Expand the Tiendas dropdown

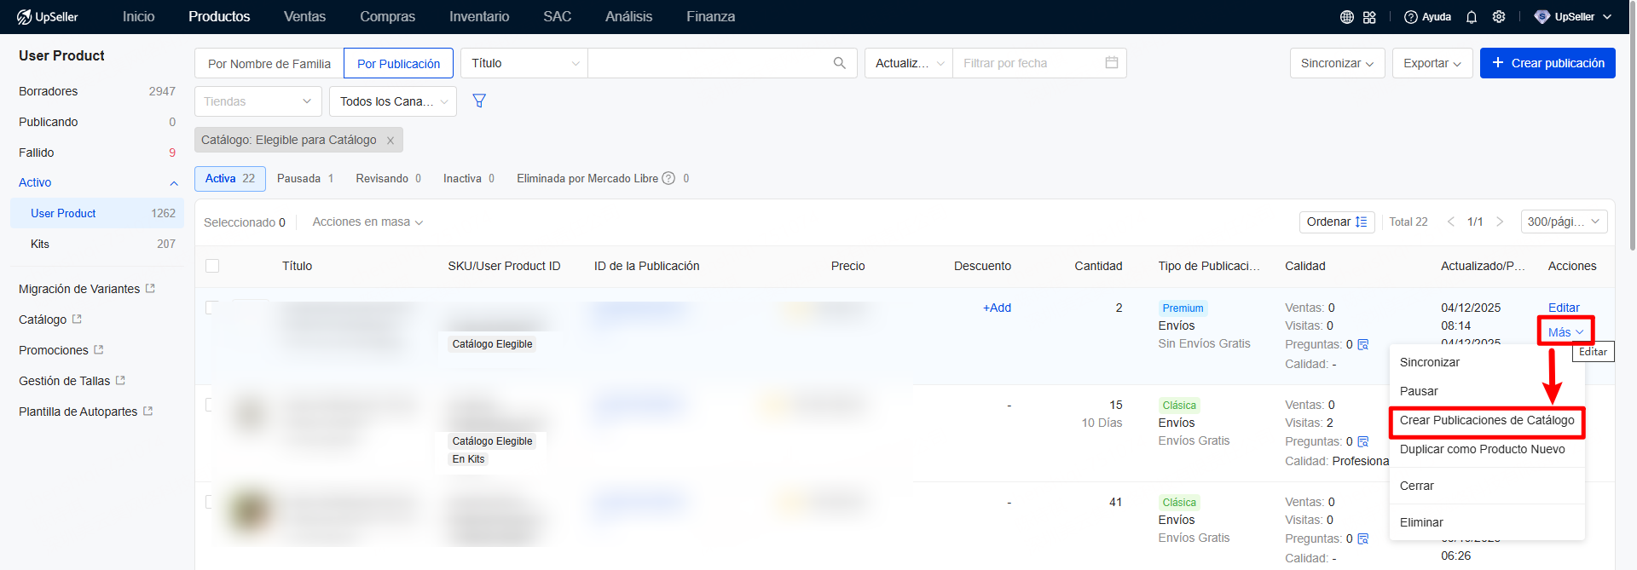(x=257, y=101)
